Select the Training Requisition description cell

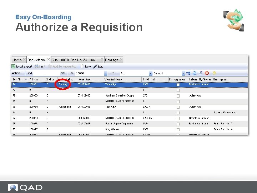[x=225, y=113]
